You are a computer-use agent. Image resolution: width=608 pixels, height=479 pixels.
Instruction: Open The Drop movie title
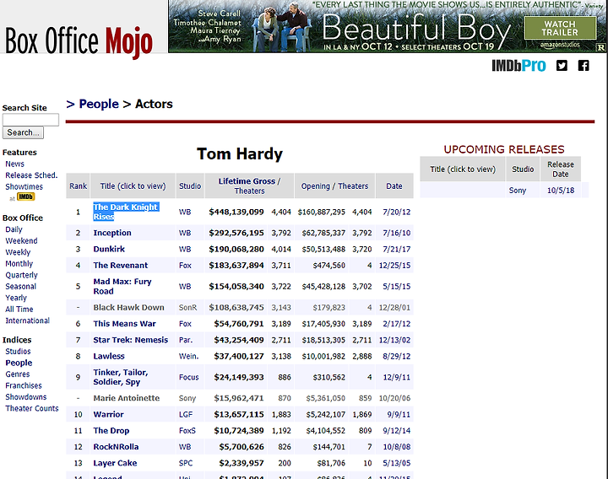[x=111, y=431]
